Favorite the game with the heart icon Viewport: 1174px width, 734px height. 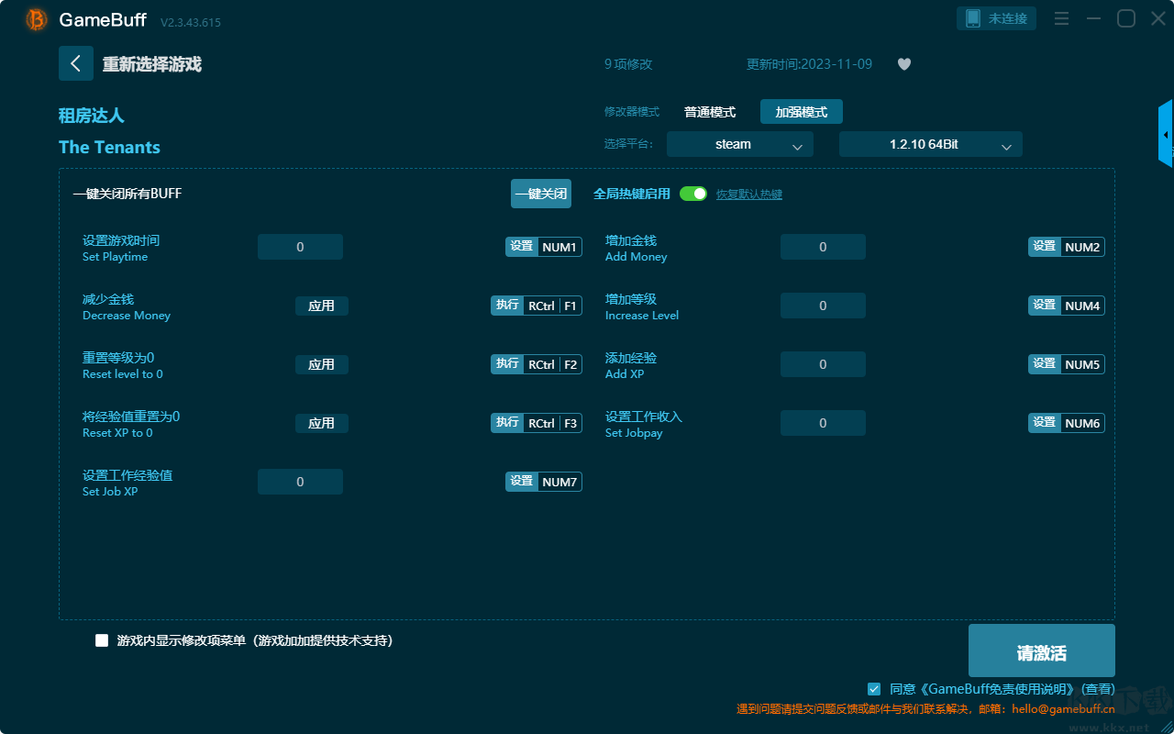coord(904,64)
